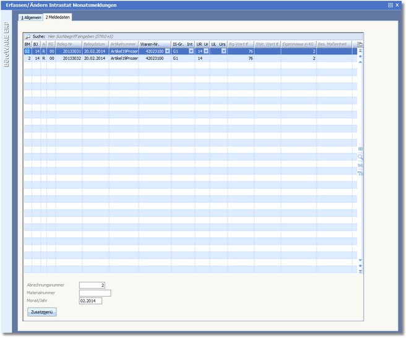Screen dimensions: 407x338
Task: Sort by Belegdatum column header
Action: pos(95,44)
